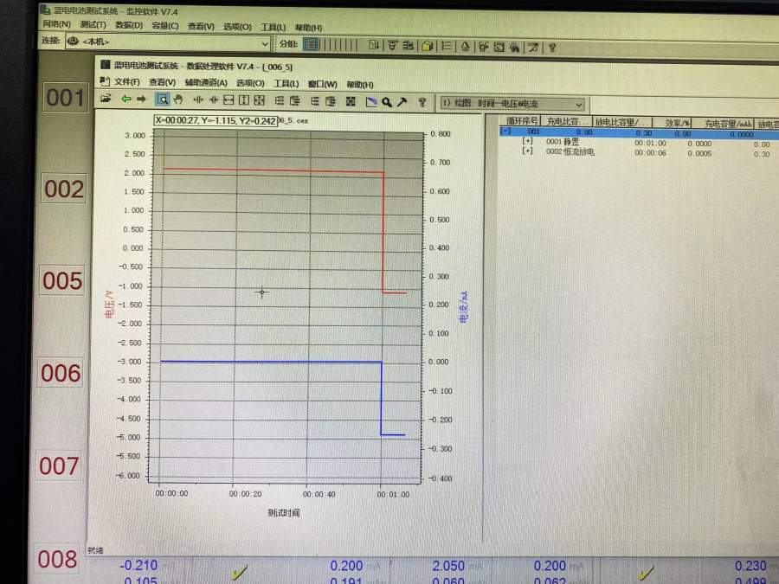Click the second tree layout list icon
779x584 pixels.
click(294, 101)
